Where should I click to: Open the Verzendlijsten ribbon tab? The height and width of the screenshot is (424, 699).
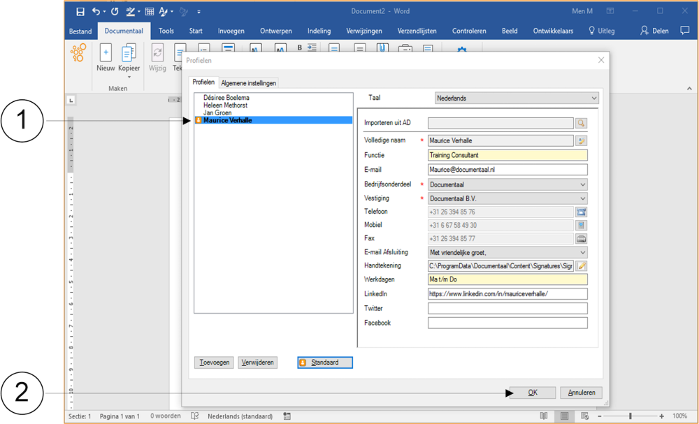coord(417,31)
